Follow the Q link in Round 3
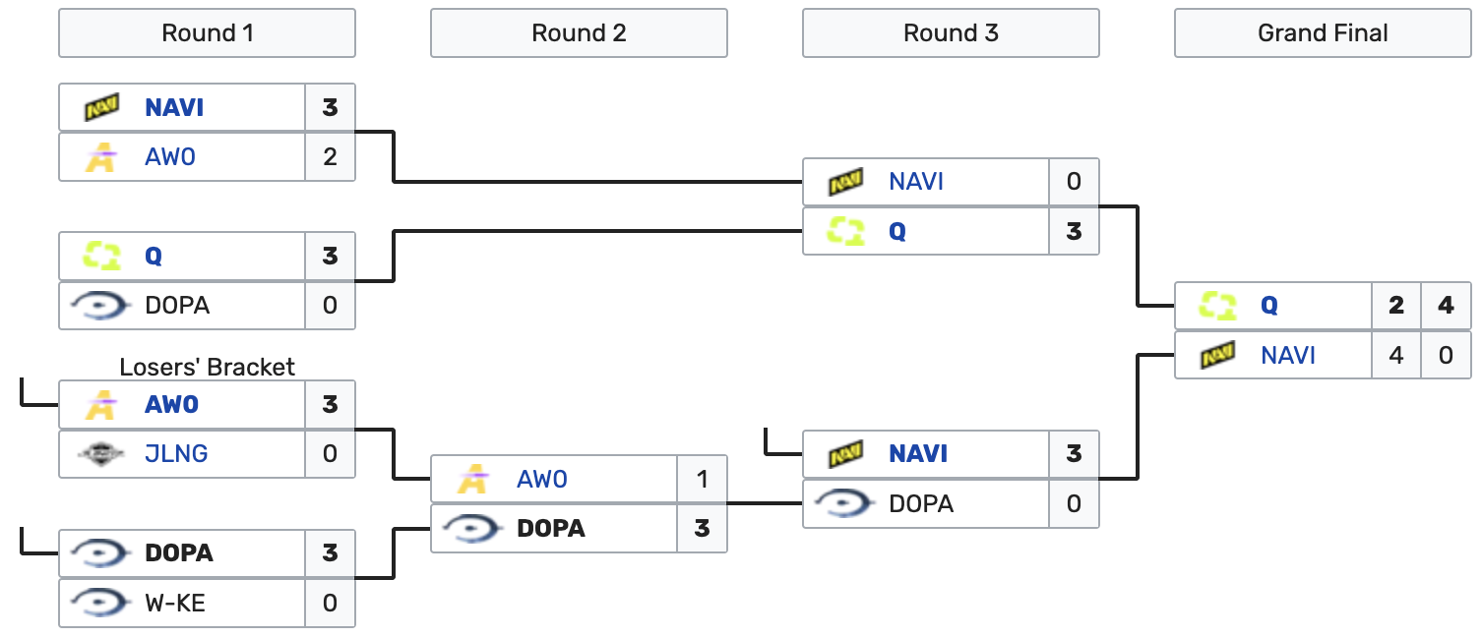The image size is (1482, 637). click(x=897, y=231)
